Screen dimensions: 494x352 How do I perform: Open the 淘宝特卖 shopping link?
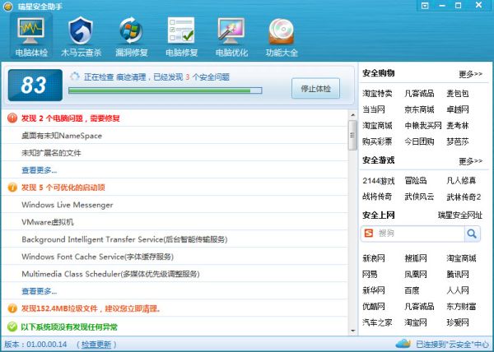[377, 94]
